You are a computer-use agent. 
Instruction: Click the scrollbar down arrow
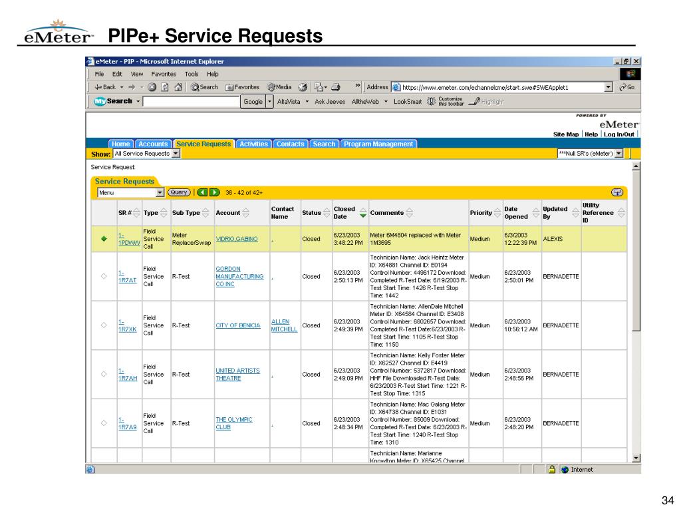(636, 458)
